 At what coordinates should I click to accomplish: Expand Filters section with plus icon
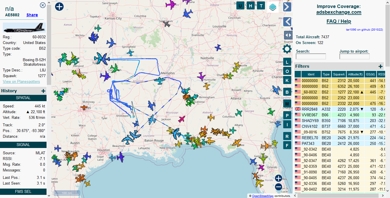coord(380,66)
